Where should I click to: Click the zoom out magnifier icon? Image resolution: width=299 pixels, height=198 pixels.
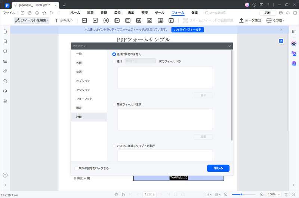click(226, 194)
